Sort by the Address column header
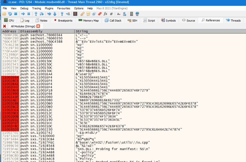The image size is (246, 162). point(10,31)
